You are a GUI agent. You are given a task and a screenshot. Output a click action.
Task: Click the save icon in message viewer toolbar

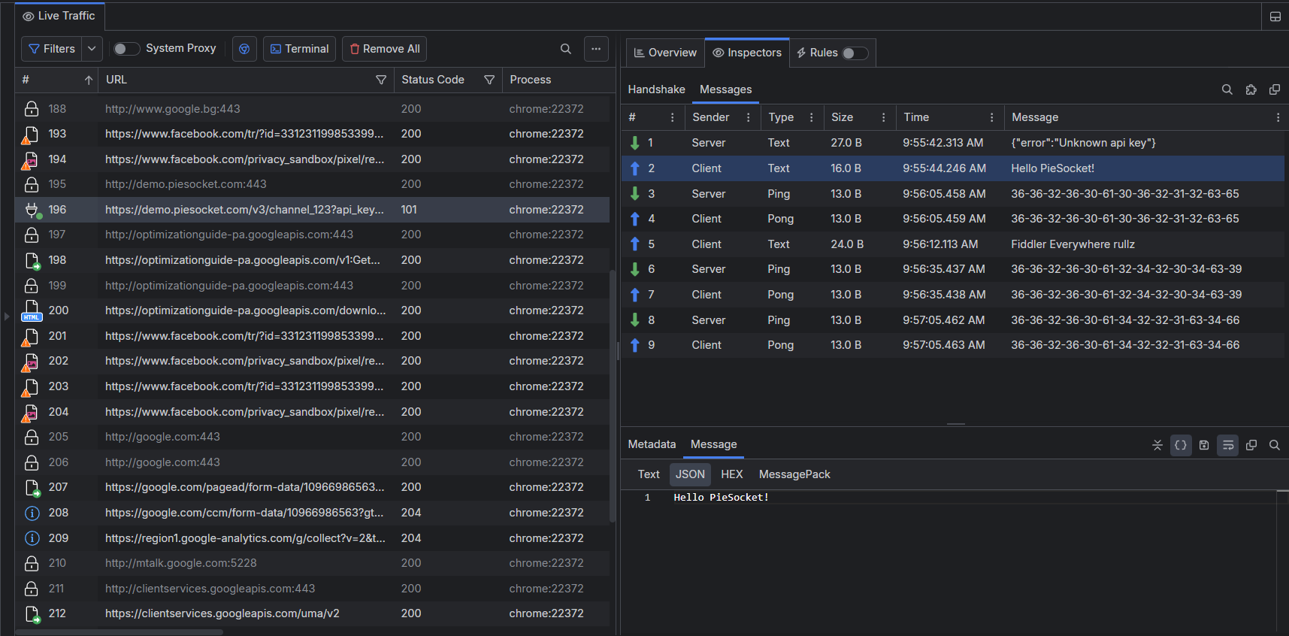pyautogui.click(x=1204, y=445)
